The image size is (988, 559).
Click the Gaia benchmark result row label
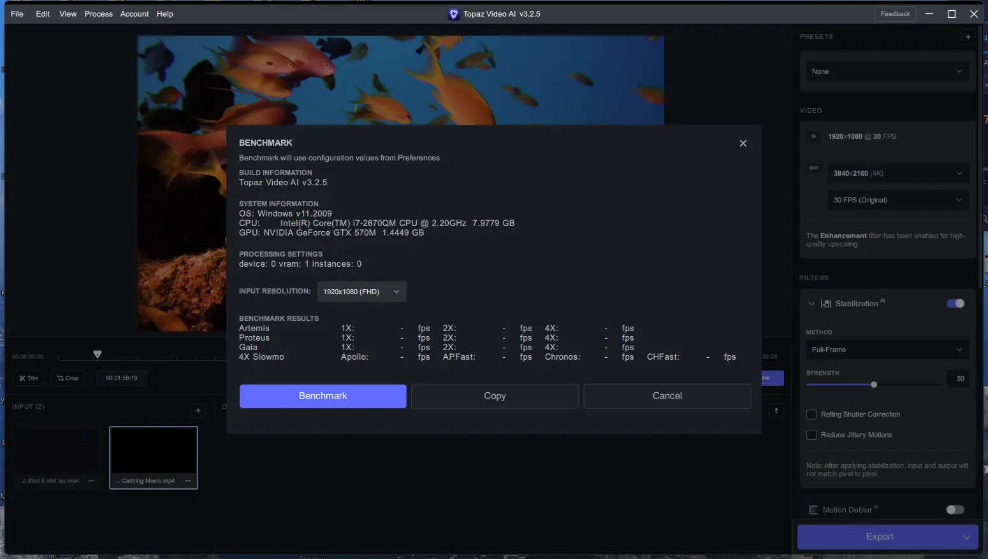pos(249,348)
